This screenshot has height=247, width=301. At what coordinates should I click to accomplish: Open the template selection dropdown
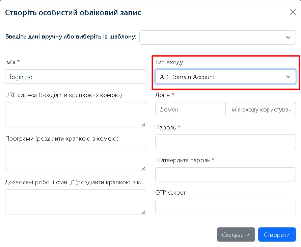pos(215,37)
